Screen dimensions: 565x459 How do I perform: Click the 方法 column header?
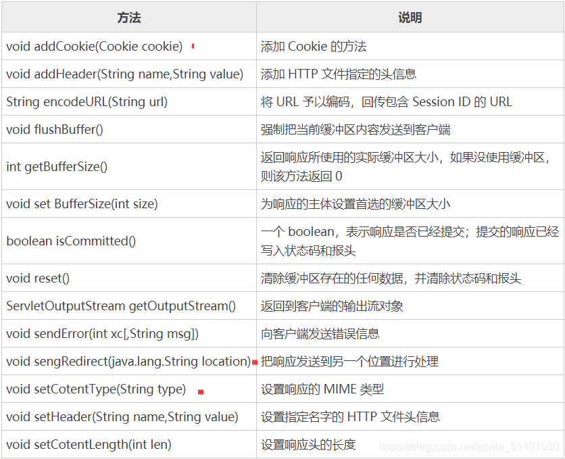(129, 18)
